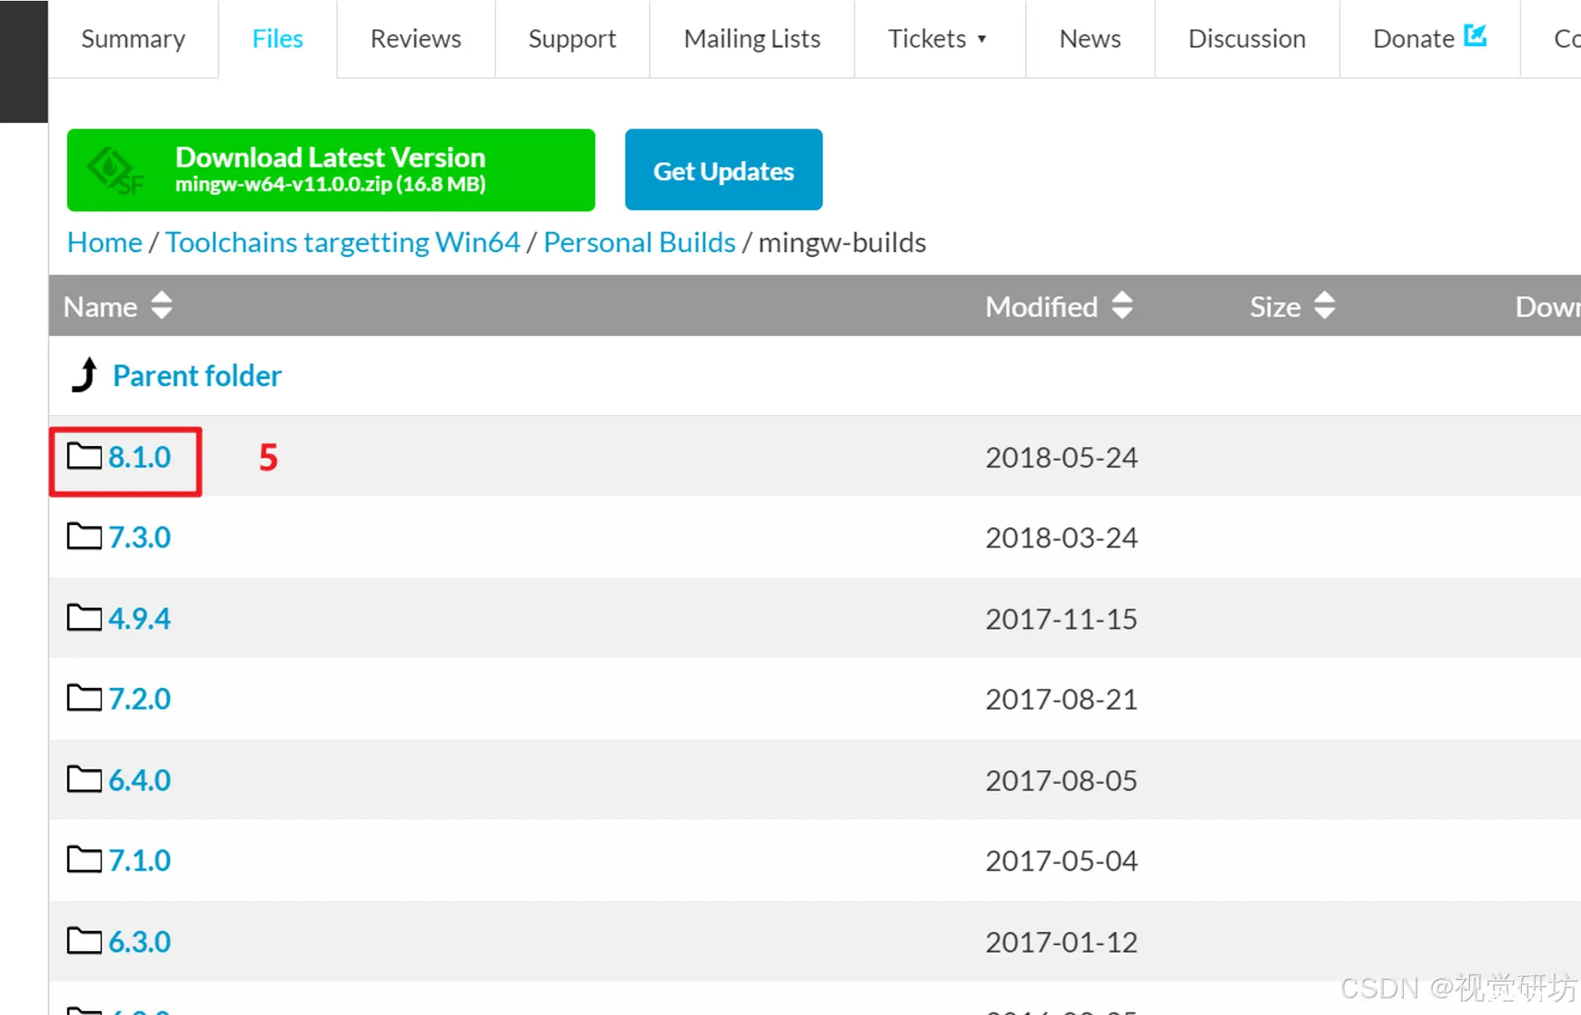Sort the file list by Name

click(161, 306)
